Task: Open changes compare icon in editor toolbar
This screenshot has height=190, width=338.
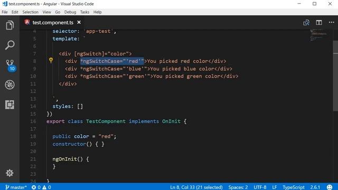Action: coord(306,22)
